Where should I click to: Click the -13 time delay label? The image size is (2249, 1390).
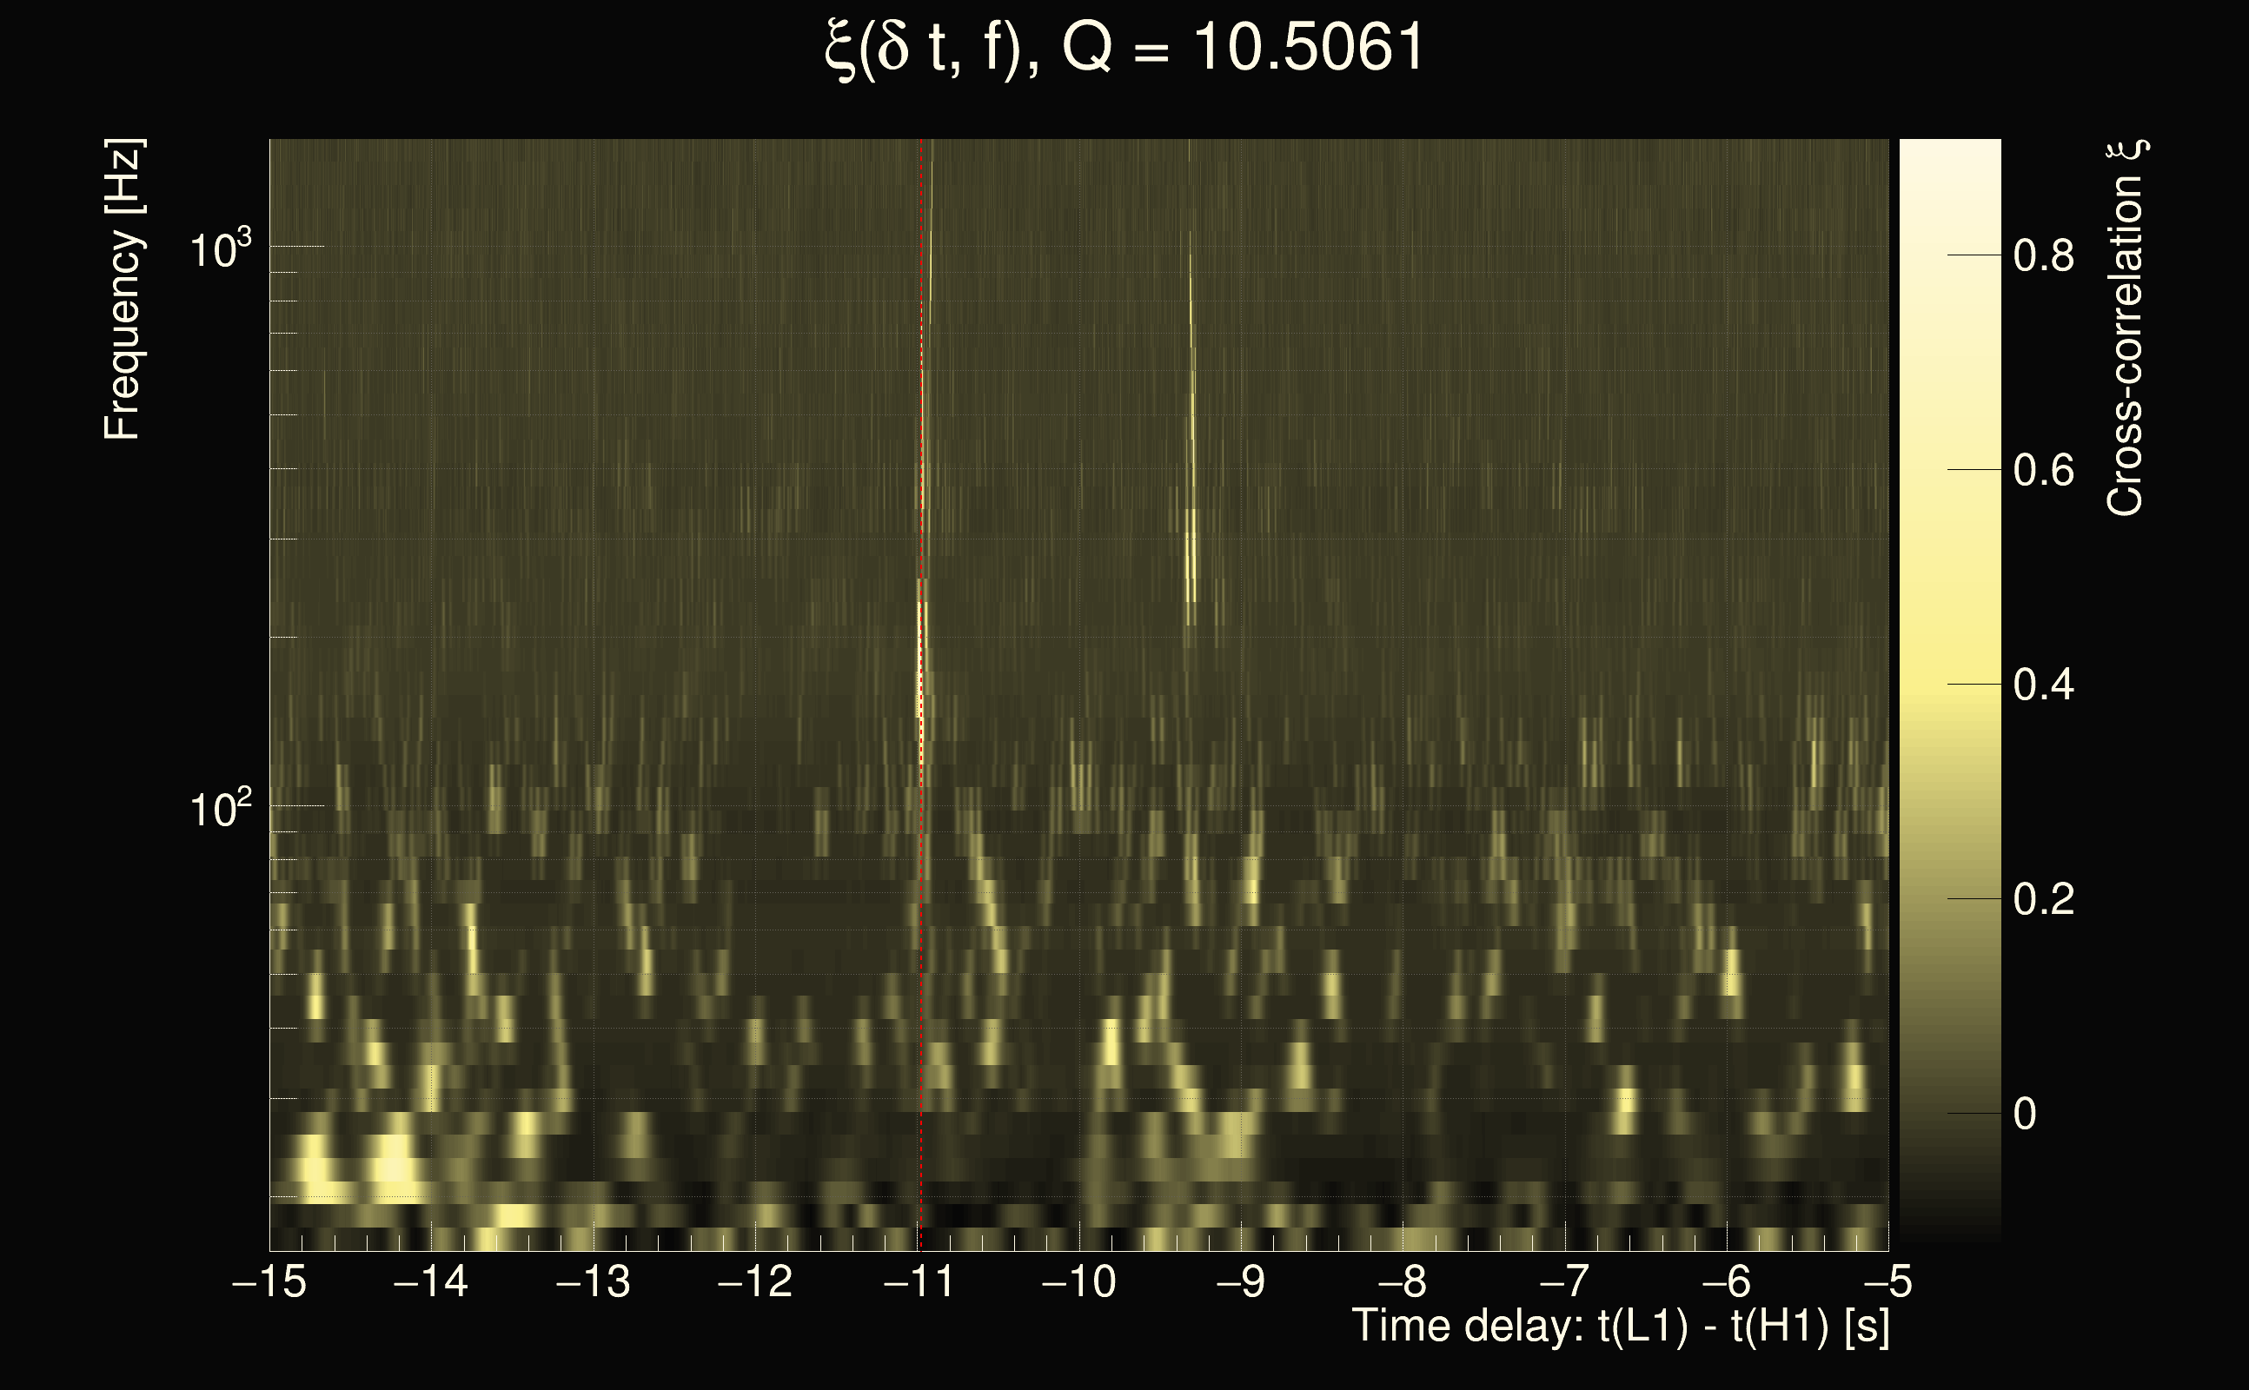593,1281
